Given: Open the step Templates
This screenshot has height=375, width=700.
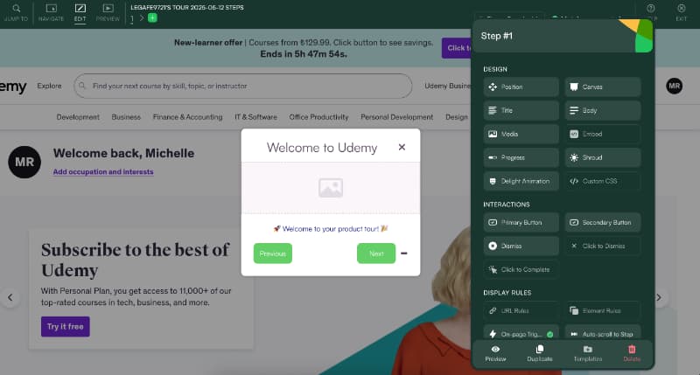Looking at the screenshot, I should pyautogui.click(x=587, y=353).
